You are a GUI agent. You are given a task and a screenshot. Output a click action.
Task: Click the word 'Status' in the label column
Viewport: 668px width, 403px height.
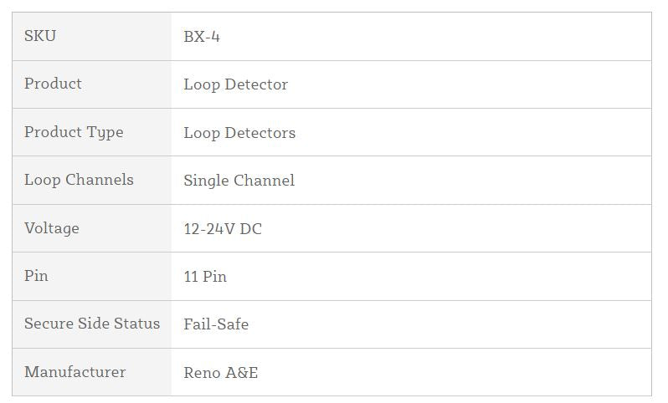(x=137, y=324)
